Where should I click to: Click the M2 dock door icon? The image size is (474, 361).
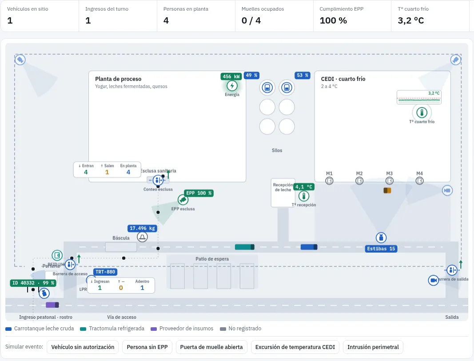359,181
